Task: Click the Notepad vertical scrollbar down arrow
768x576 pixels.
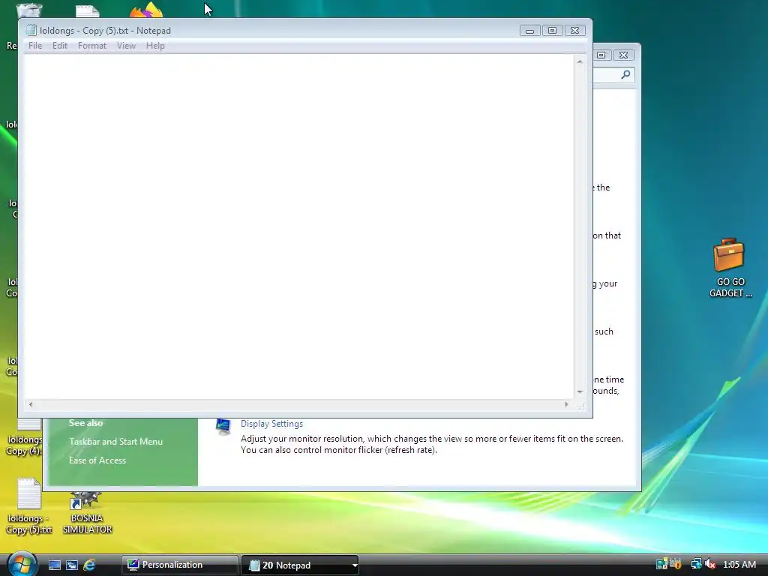Action: click(580, 391)
